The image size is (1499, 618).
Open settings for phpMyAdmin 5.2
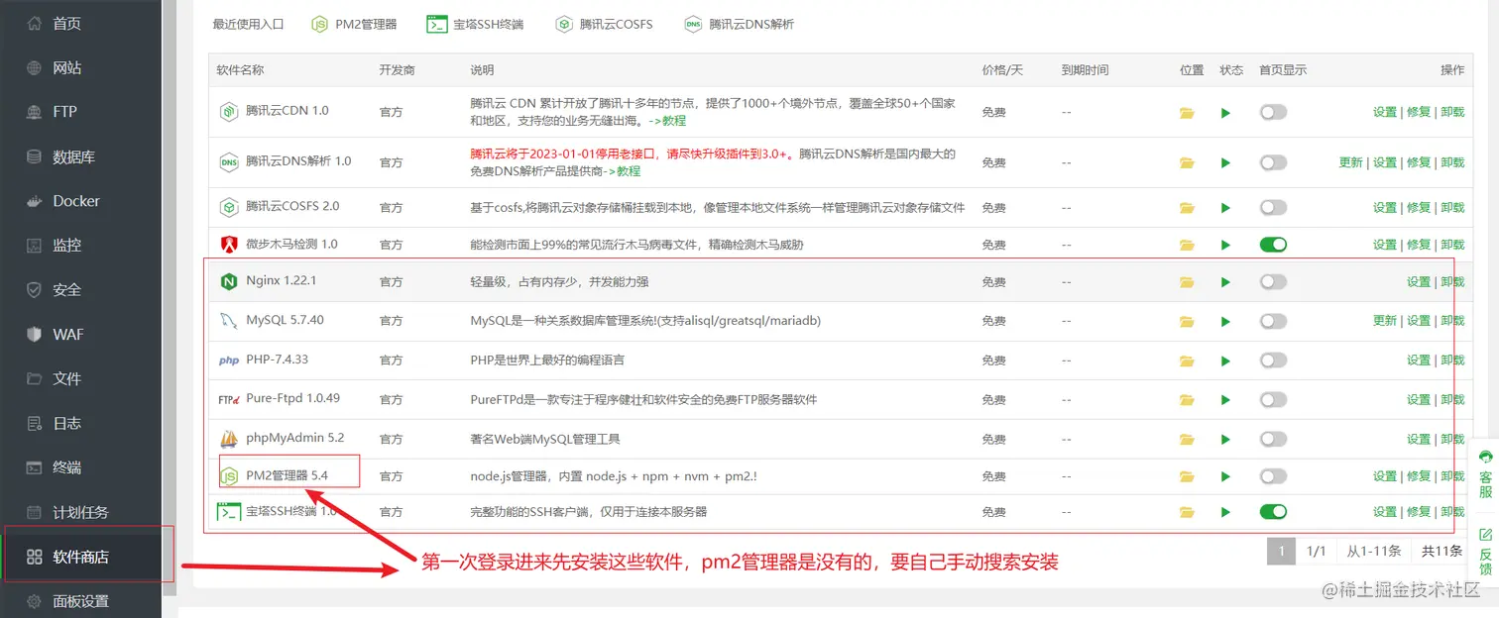[x=1419, y=439]
